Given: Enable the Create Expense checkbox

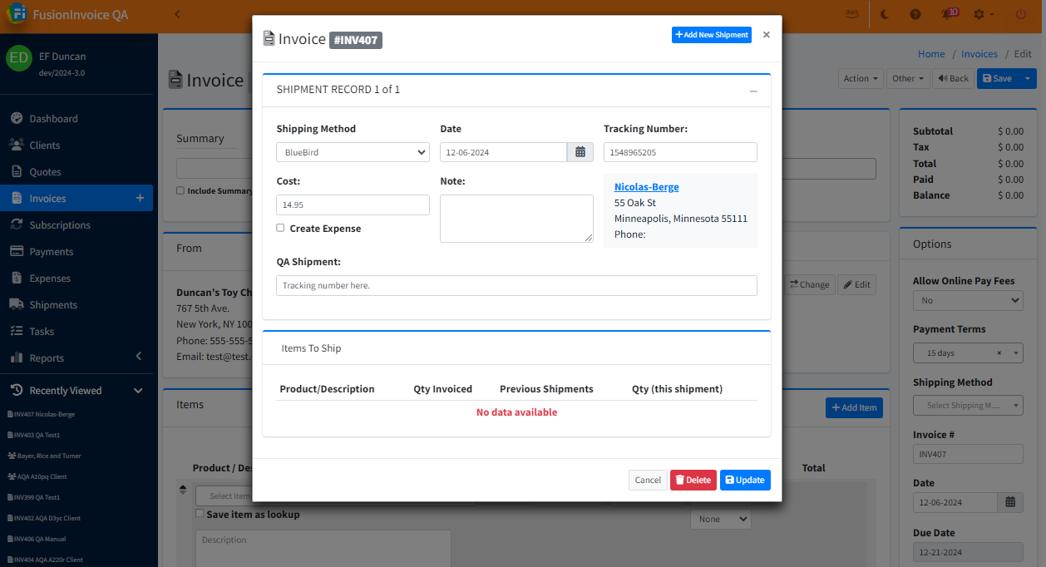Looking at the screenshot, I should tap(280, 228).
